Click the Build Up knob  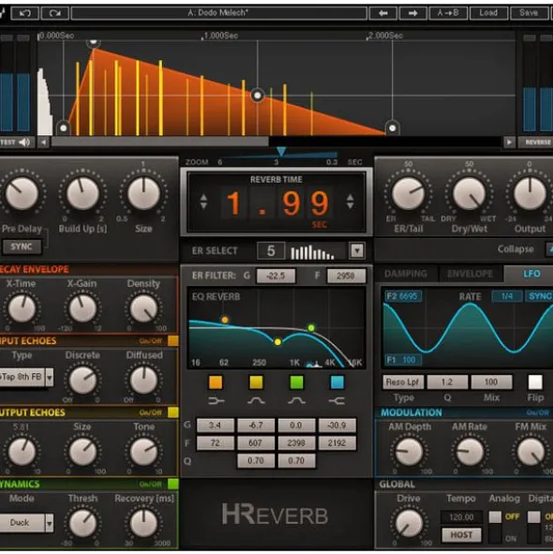(x=82, y=194)
